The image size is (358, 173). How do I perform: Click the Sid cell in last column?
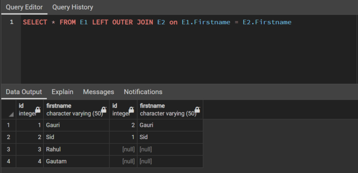(170, 138)
